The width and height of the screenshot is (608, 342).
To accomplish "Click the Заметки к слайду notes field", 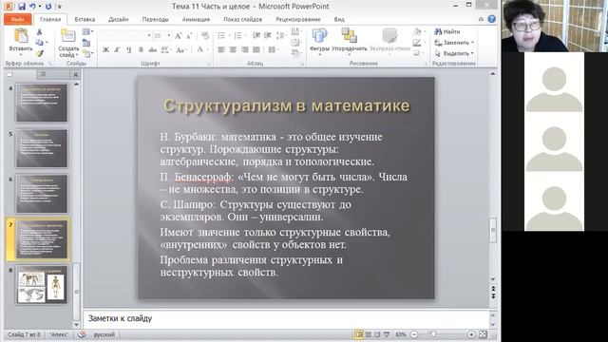I will coord(286,319).
